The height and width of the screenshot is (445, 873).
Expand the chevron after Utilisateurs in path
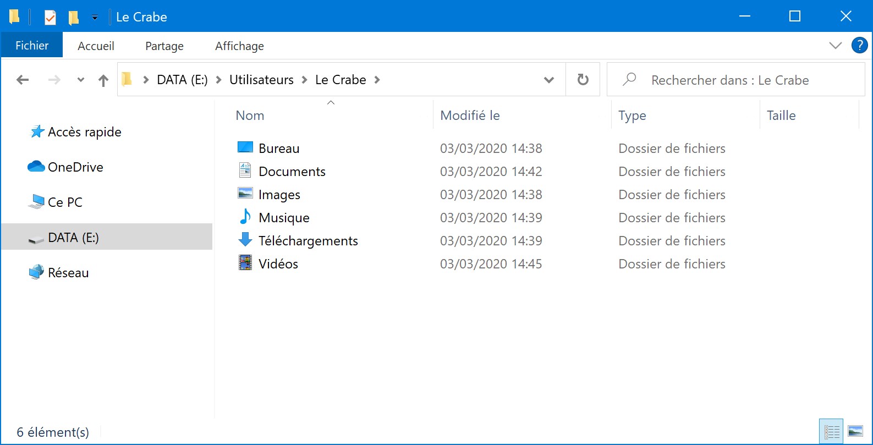point(304,80)
